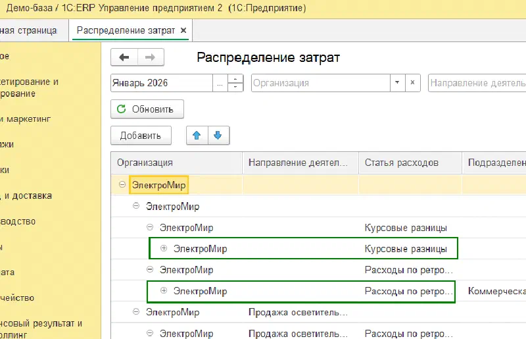Click the Добавить button
The width and height of the screenshot is (526, 339).
(x=141, y=136)
